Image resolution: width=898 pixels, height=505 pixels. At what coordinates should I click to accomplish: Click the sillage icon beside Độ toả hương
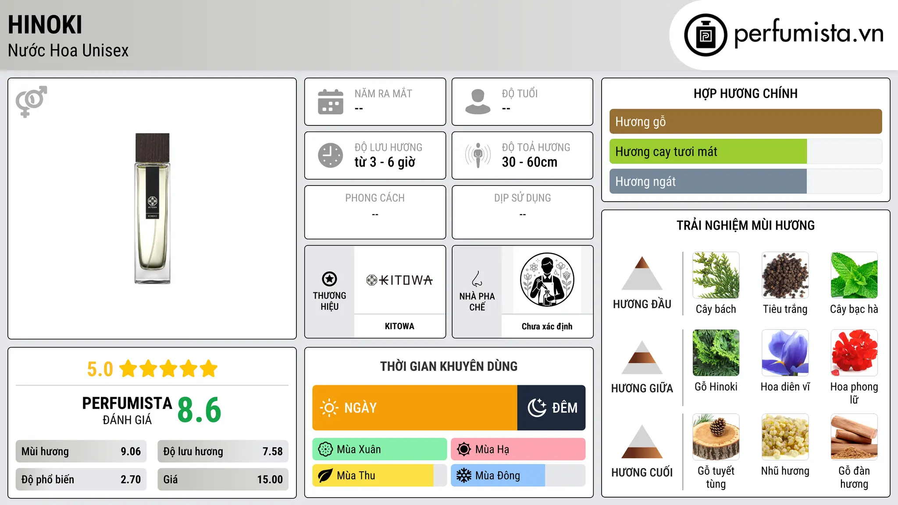click(478, 155)
